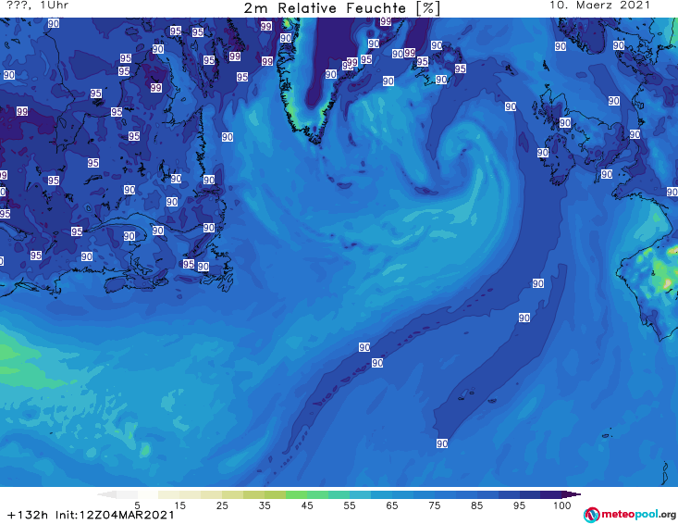Click legend value '100' on color scale
Image resolution: width=678 pixels, height=524 pixels.
[562, 505]
